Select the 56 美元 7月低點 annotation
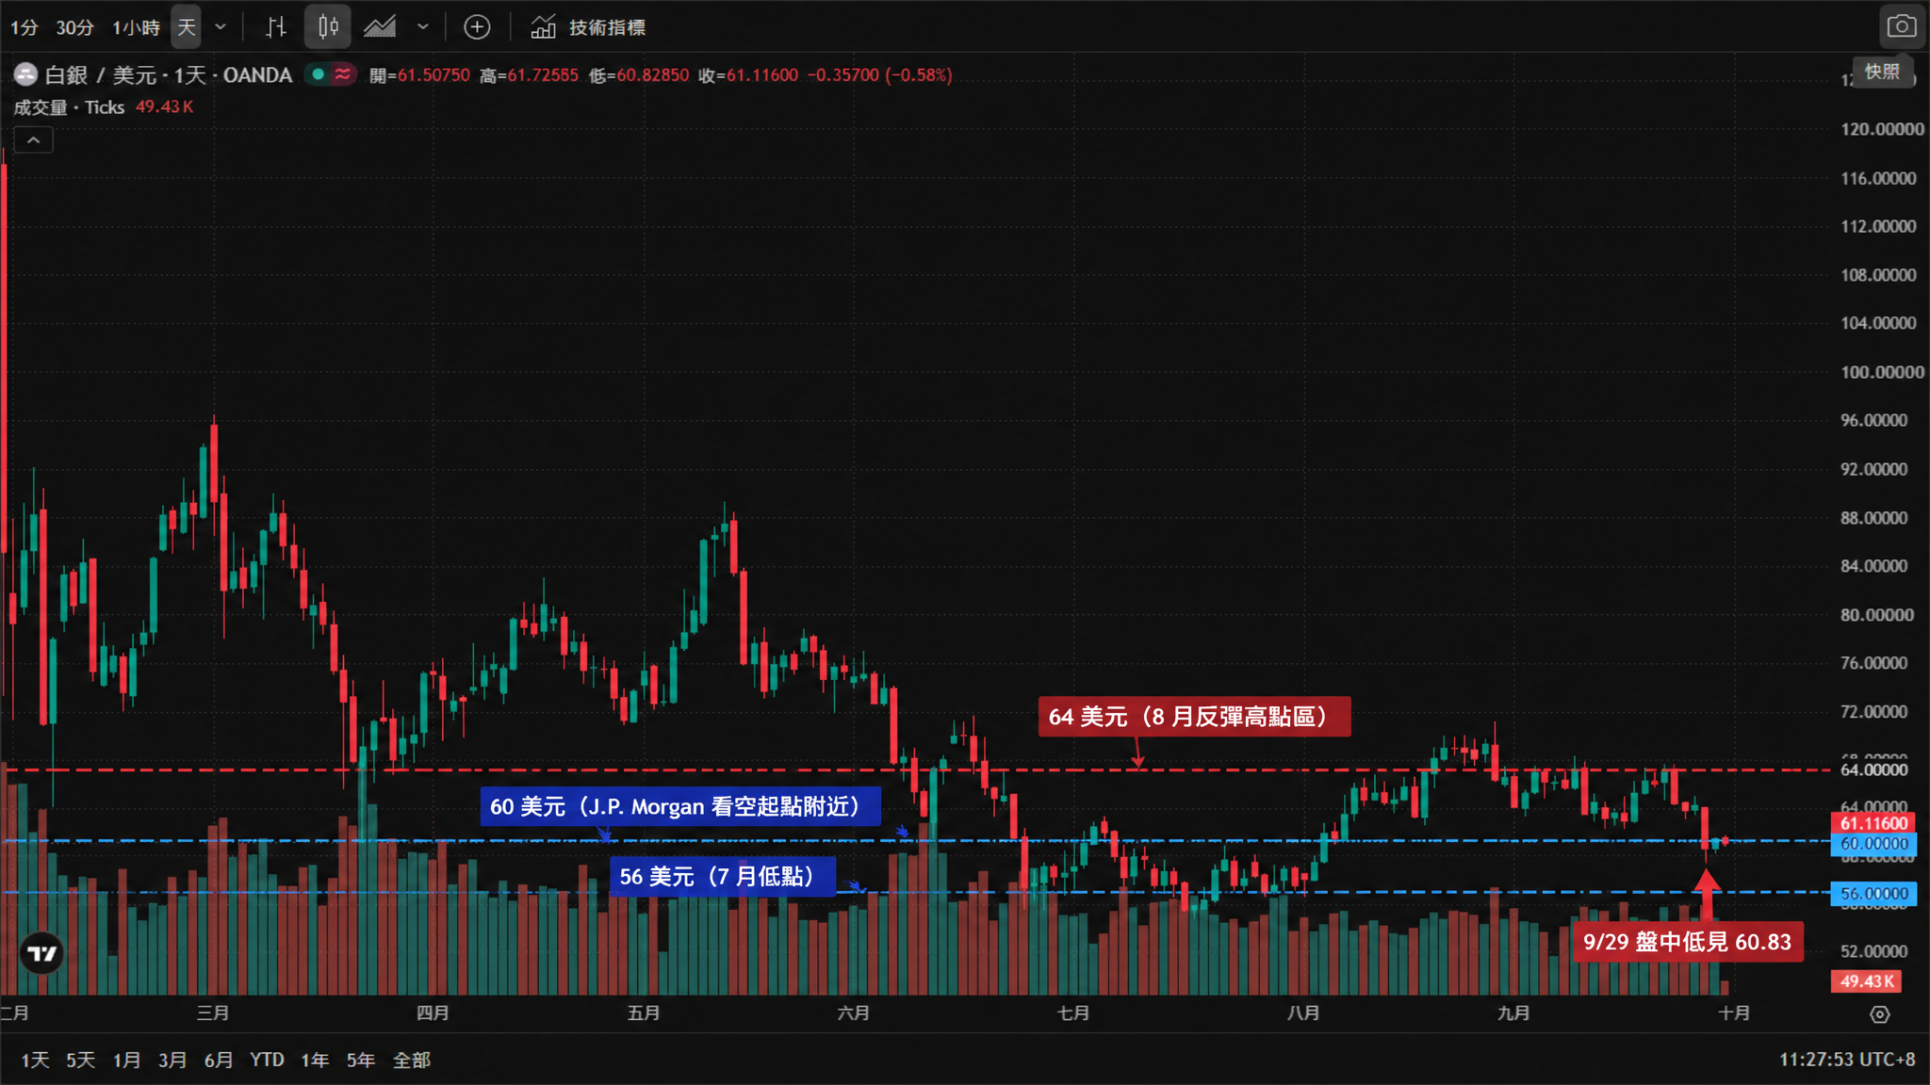Screen dimensions: 1930x1085 [723, 877]
